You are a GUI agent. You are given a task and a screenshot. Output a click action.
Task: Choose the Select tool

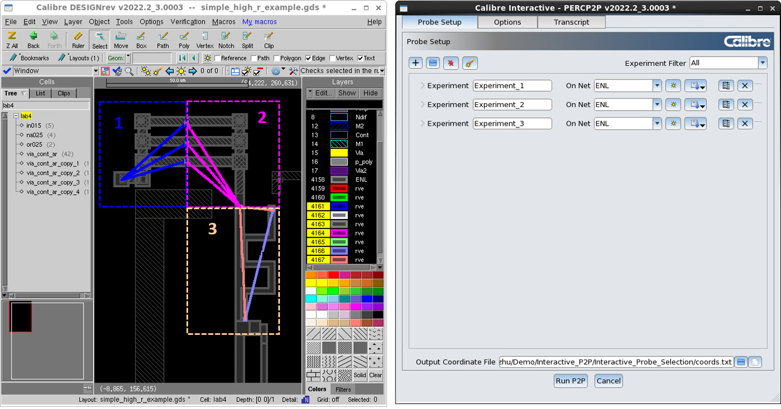[x=100, y=40]
